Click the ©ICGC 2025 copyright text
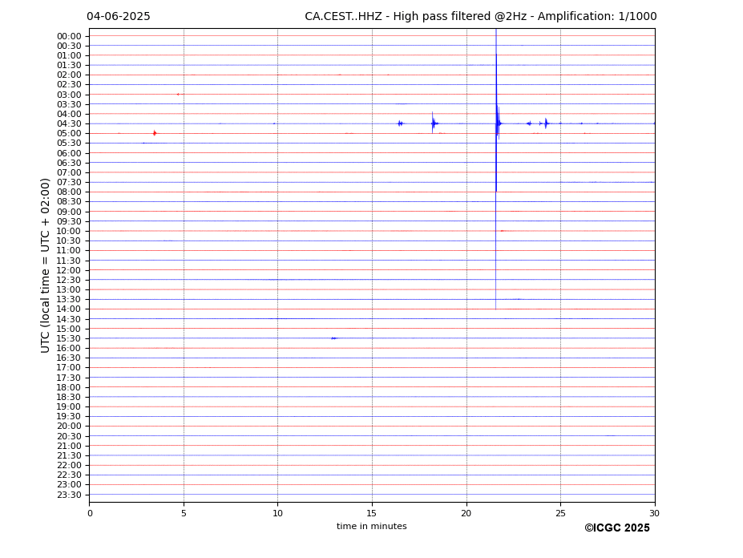 (x=617, y=528)
